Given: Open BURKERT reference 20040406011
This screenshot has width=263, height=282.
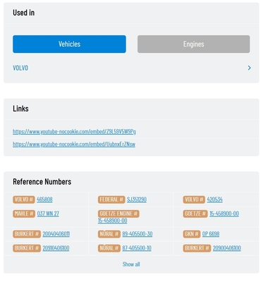Looking at the screenshot, I should (56, 234).
